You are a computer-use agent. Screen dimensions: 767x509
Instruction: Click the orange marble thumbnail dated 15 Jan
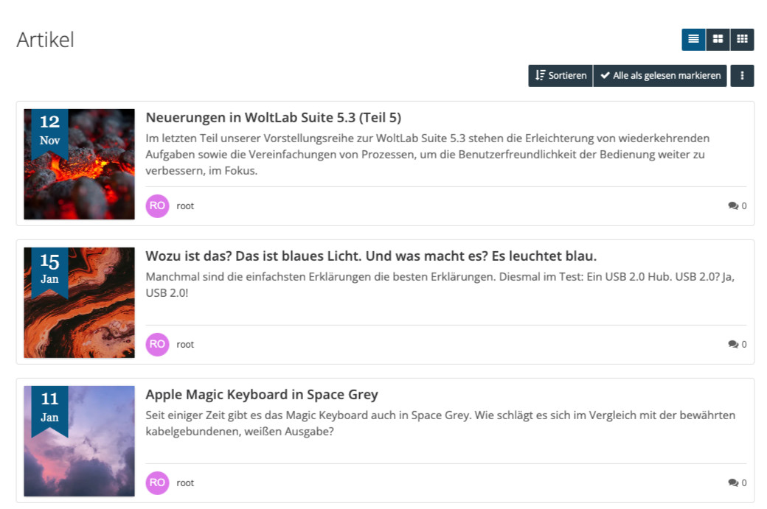[x=79, y=303]
